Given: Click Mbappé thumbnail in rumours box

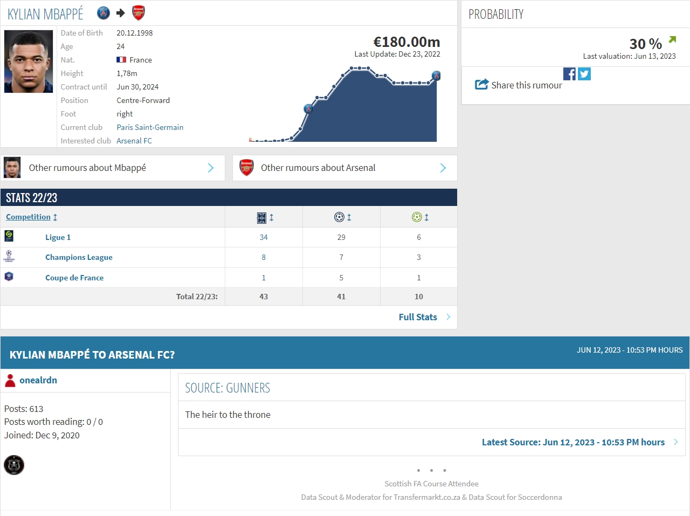Looking at the screenshot, I should point(12,168).
